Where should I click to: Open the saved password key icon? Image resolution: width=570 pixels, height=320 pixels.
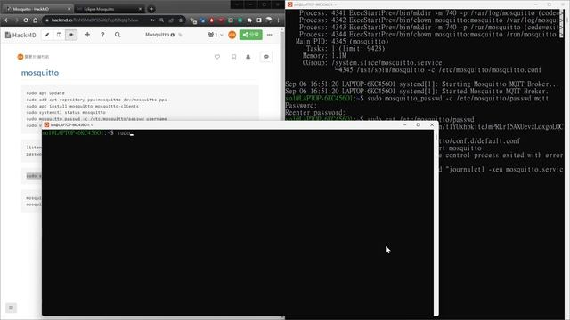152,20
